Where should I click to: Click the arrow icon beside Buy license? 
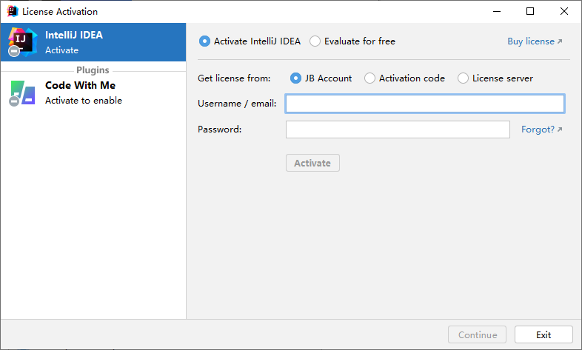click(560, 41)
